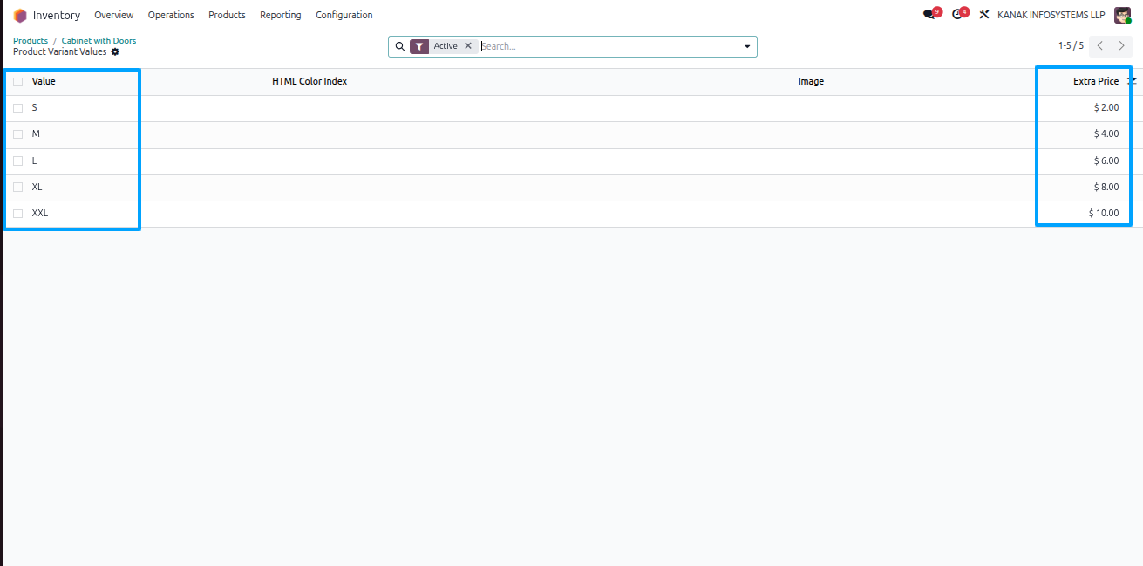Click extra price $ 2.00
The image size is (1143, 566).
coord(1106,107)
